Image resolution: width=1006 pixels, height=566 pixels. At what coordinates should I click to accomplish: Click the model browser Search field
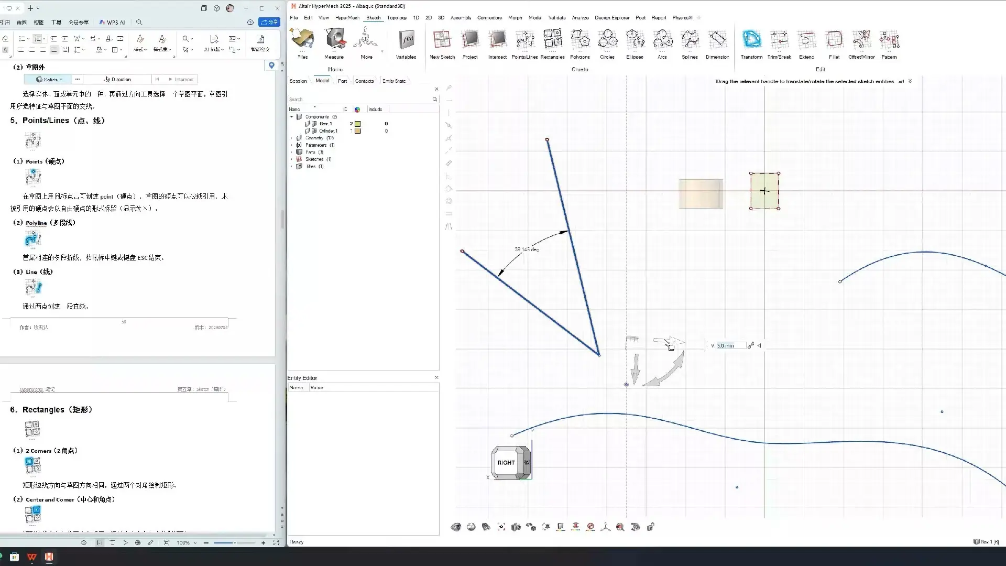(x=359, y=100)
